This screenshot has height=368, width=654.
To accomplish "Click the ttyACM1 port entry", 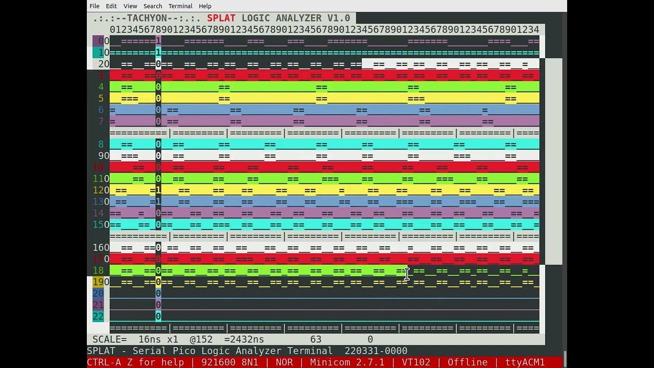I will click(525, 362).
